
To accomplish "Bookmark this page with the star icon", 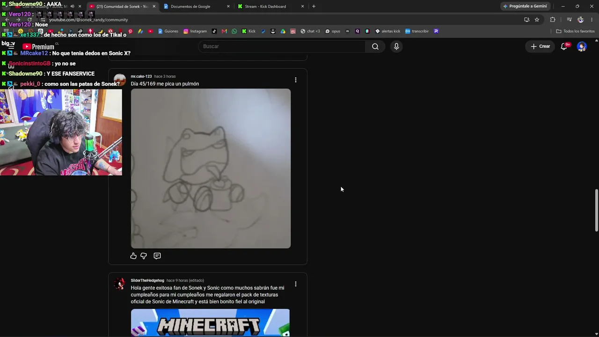I will tap(537, 20).
